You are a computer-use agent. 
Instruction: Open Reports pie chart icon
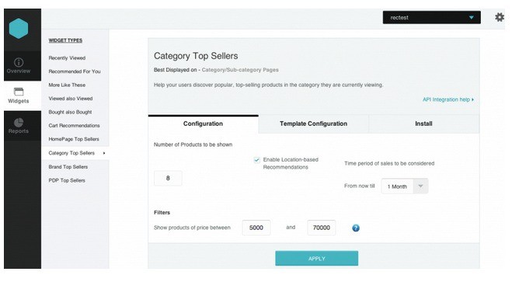pos(19,123)
